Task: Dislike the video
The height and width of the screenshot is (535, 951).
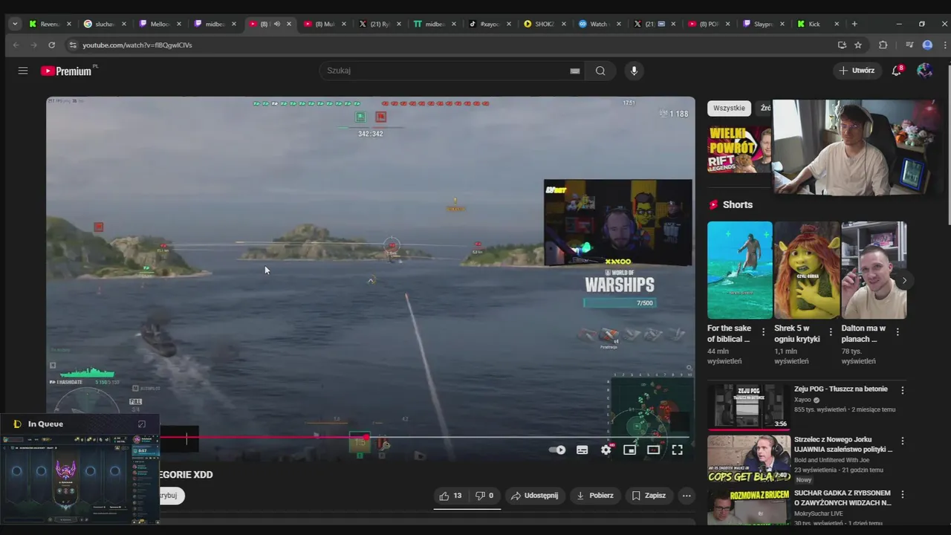Action: pos(484,496)
